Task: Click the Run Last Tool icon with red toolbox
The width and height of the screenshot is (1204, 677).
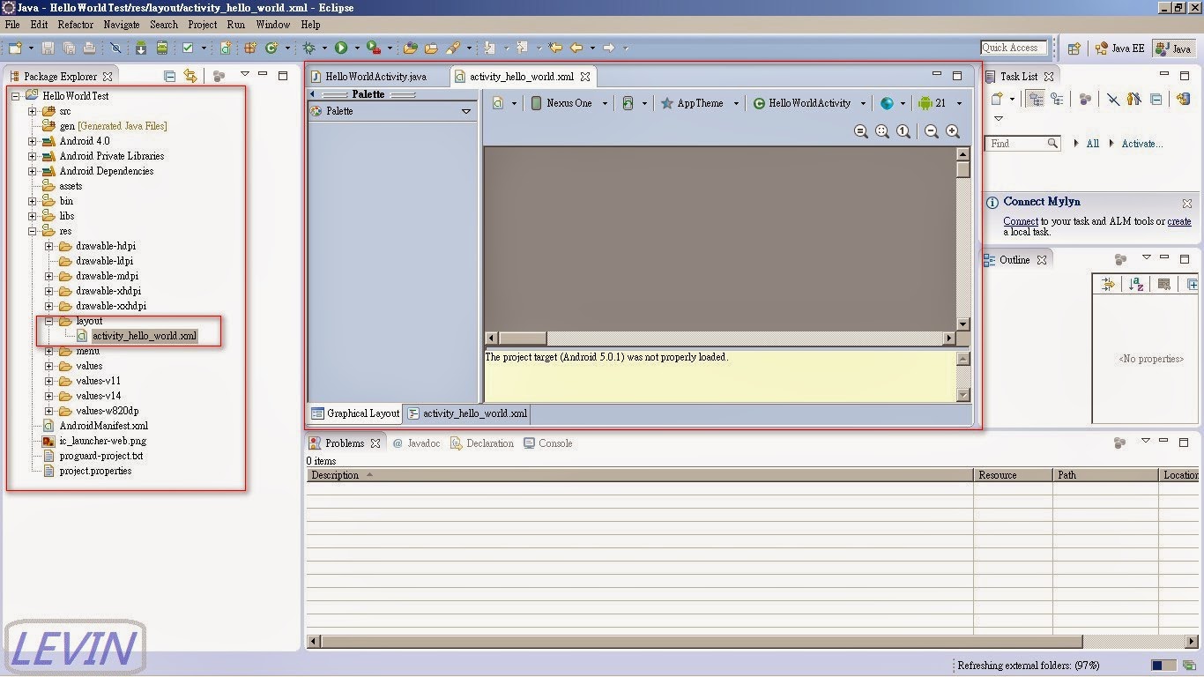Action: [374, 48]
